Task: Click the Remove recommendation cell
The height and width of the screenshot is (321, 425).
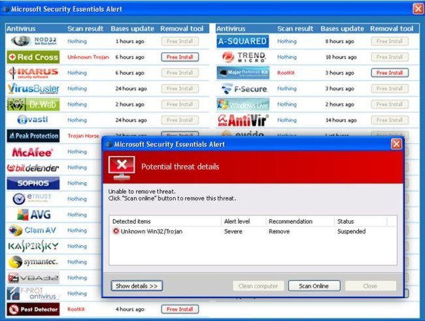Action: [x=279, y=232]
